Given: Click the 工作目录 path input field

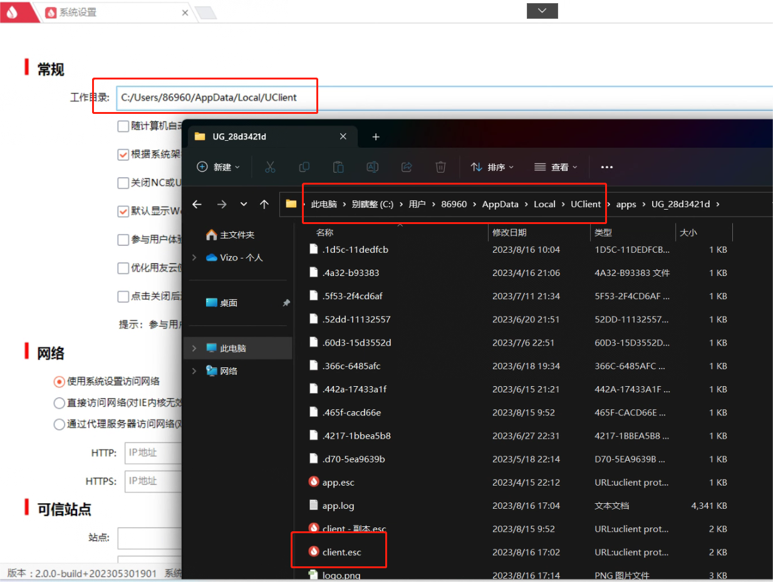Looking at the screenshot, I should [438, 97].
